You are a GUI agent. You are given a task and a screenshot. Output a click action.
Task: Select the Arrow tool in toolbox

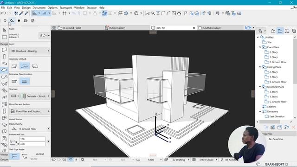pyautogui.click(x=4, y=30)
